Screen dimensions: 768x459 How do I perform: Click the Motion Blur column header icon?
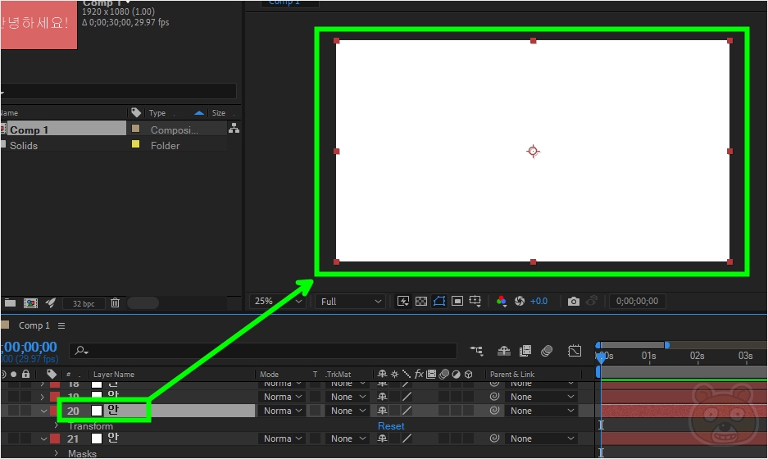(x=443, y=375)
